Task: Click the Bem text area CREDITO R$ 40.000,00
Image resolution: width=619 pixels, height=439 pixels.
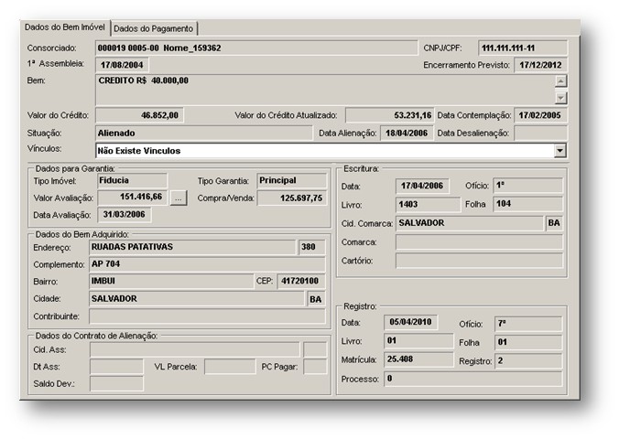Action: (325, 90)
